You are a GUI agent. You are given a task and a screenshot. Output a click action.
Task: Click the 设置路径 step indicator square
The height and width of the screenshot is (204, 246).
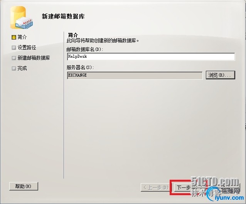point(14,48)
